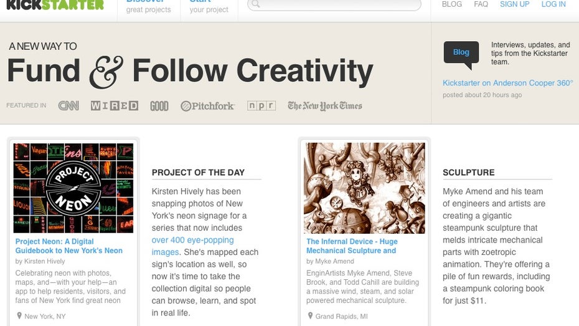The image size is (579, 326).
Task: Click the LOG IN link
Action: click(553, 4)
